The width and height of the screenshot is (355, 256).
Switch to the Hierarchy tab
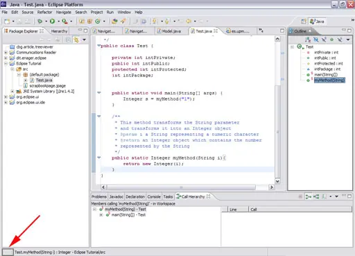(x=59, y=31)
